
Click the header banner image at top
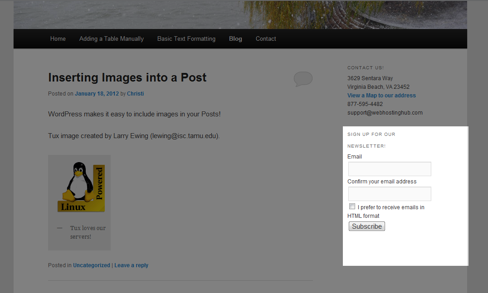(240, 14)
